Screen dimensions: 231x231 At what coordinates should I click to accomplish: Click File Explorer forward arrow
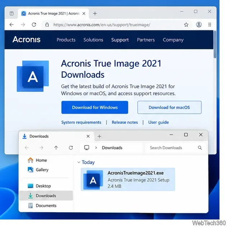point(41,148)
